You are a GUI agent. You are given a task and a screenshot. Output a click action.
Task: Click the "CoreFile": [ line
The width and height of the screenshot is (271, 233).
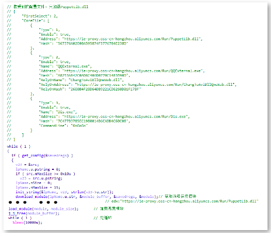coord(35,20)
